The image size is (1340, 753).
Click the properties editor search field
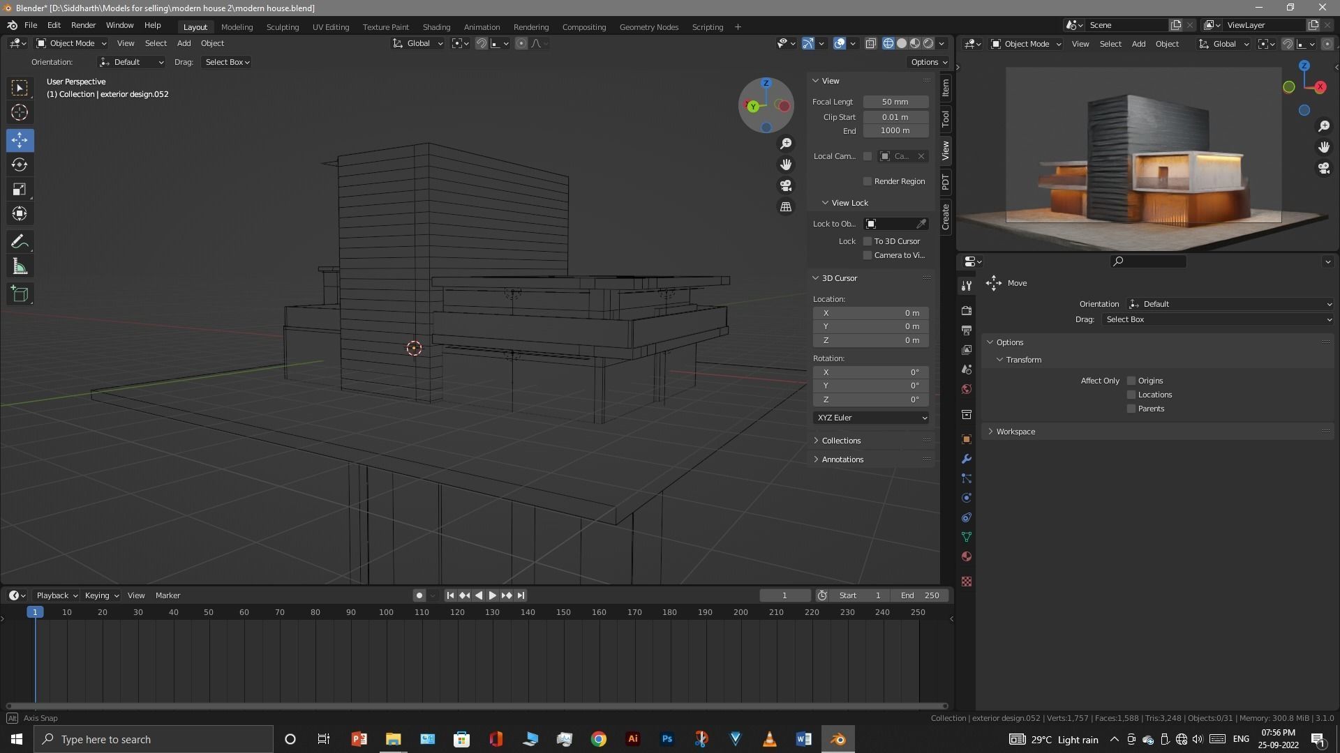coord(1149,261)
